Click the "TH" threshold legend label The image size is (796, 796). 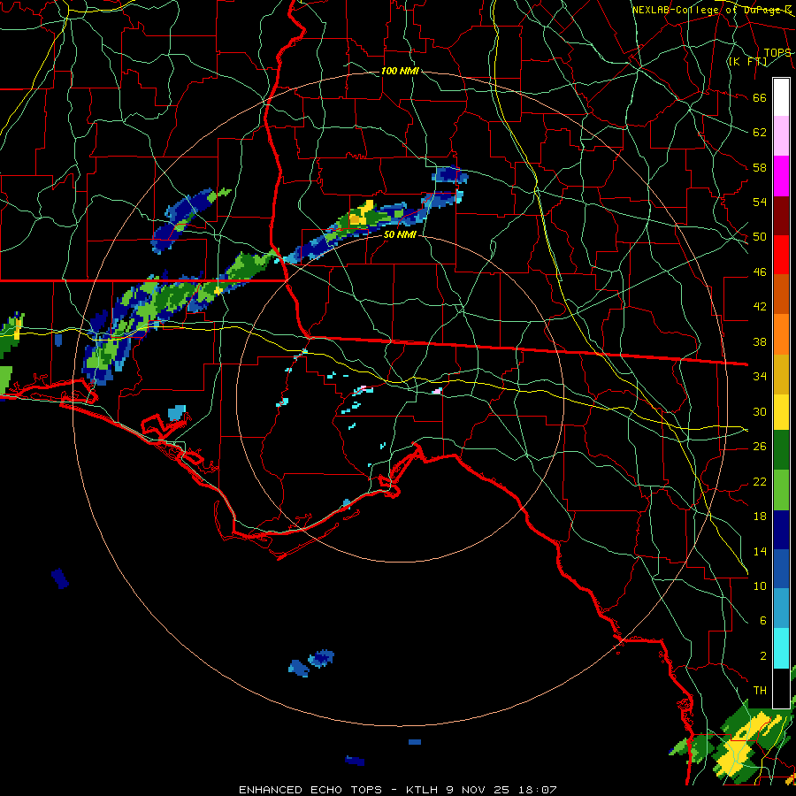760,691
